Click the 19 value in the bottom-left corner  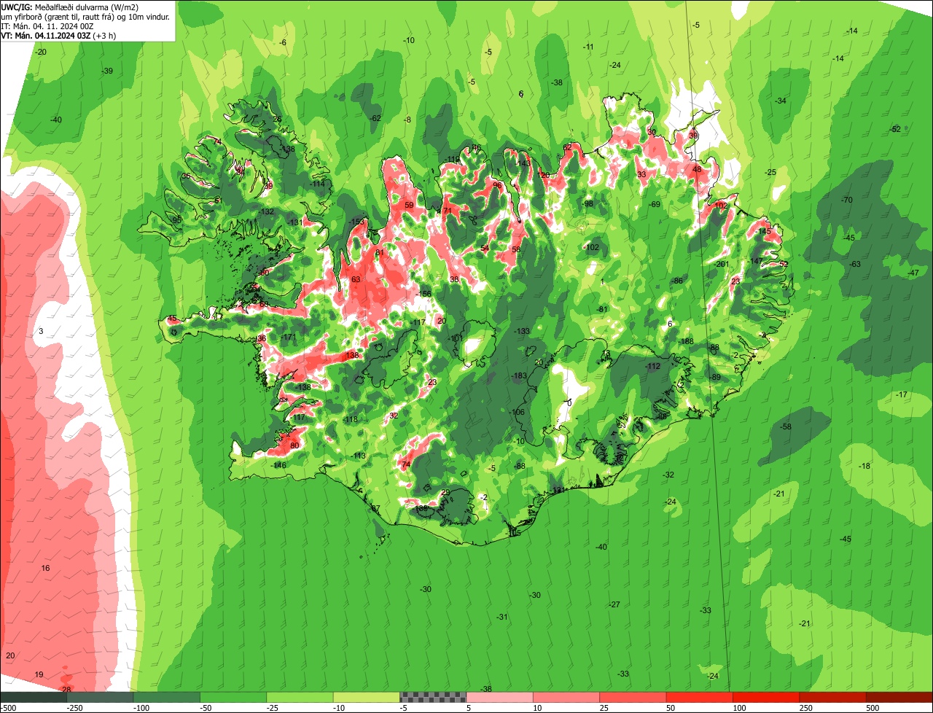click(x=39, y=674)
